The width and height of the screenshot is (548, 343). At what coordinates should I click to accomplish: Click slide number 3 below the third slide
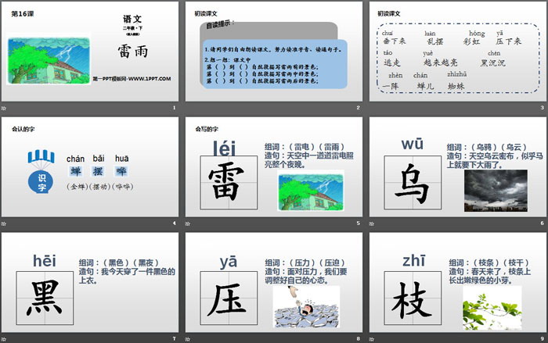click(x=542, y=108)
